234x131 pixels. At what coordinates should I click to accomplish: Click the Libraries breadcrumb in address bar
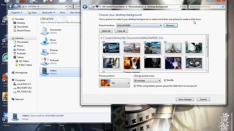point(32,7)
